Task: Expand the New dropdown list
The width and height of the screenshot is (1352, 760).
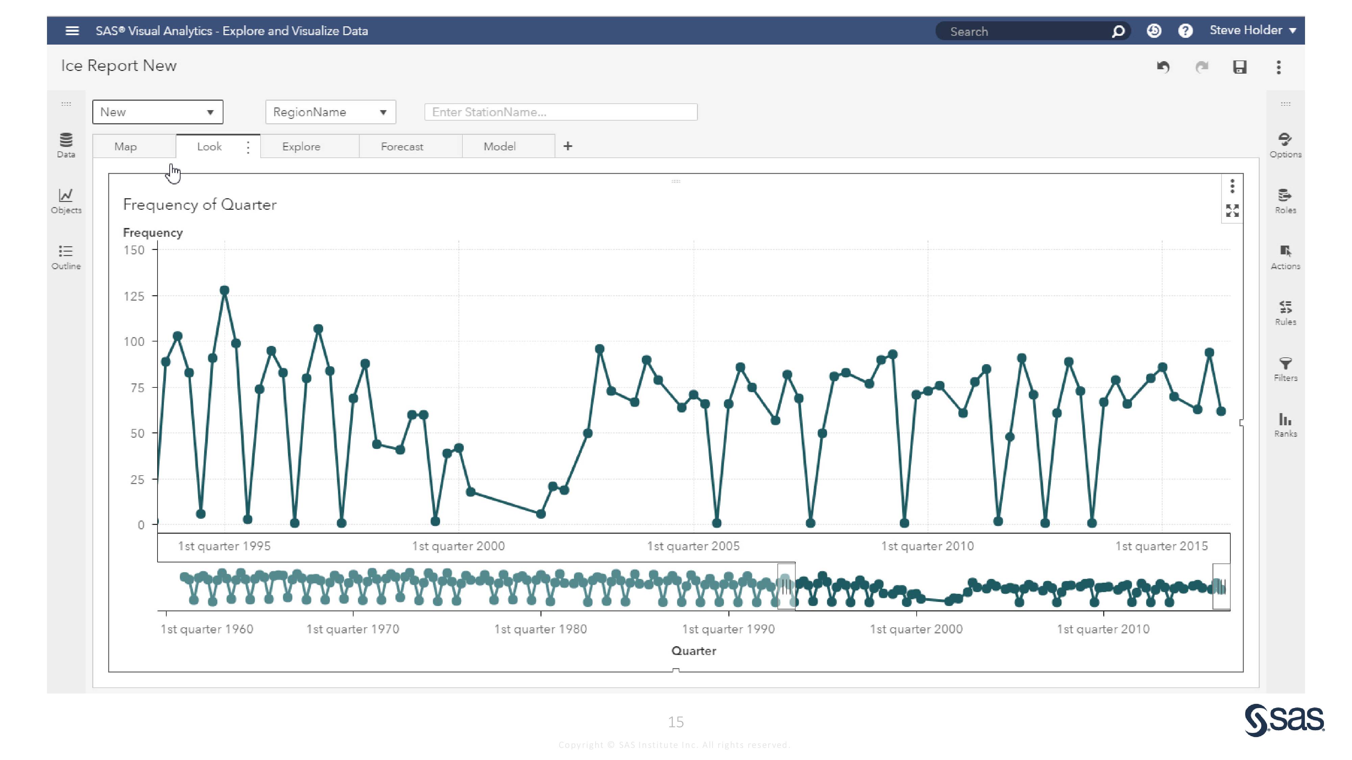Action: [x=158, y=112]
